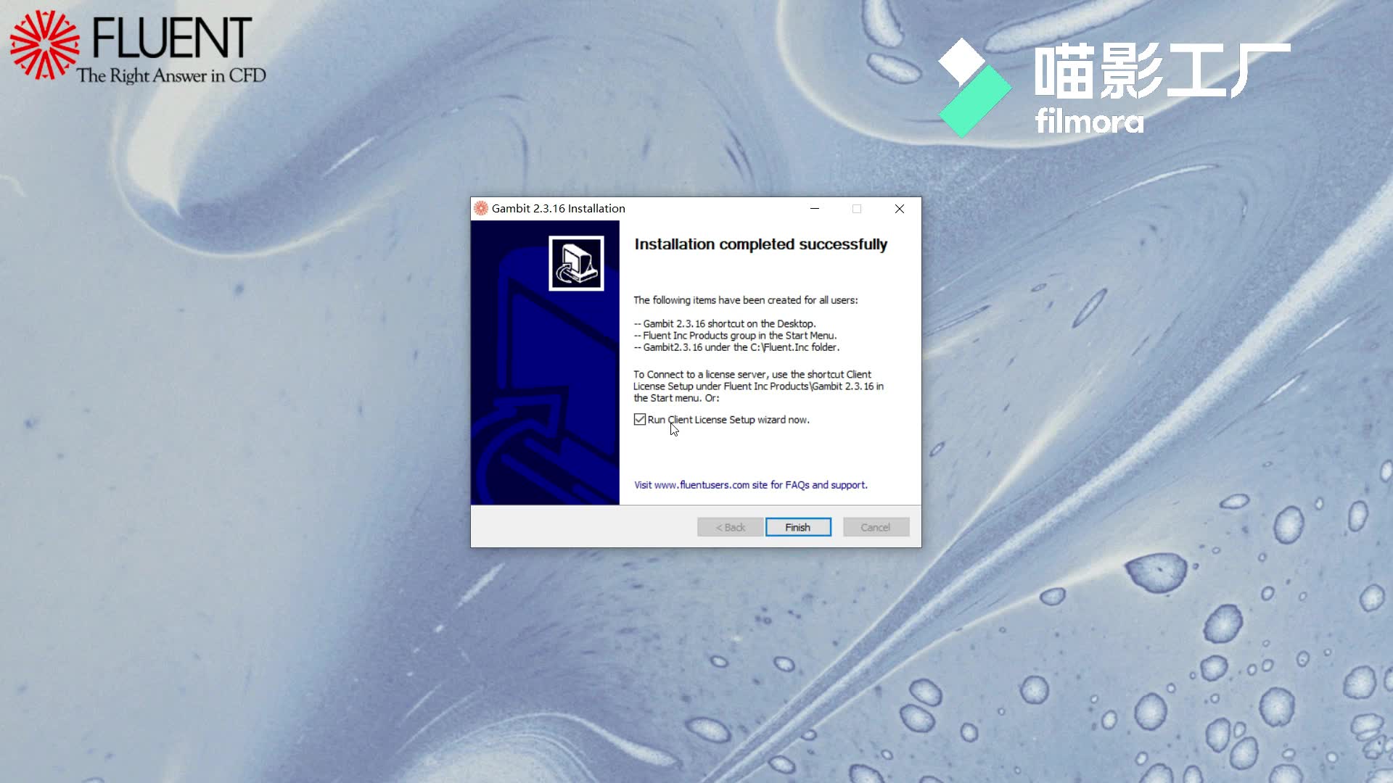Click the installer setup computer icon
The width and height of the screenshot is (1393, 783).
577,262
